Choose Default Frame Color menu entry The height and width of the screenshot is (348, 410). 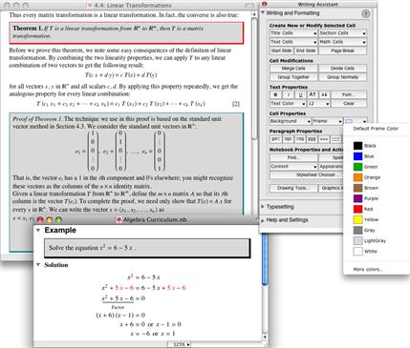[x=376, y=129]
